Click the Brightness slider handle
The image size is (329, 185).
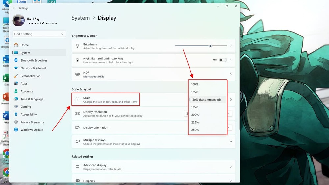tap(210, 46)
